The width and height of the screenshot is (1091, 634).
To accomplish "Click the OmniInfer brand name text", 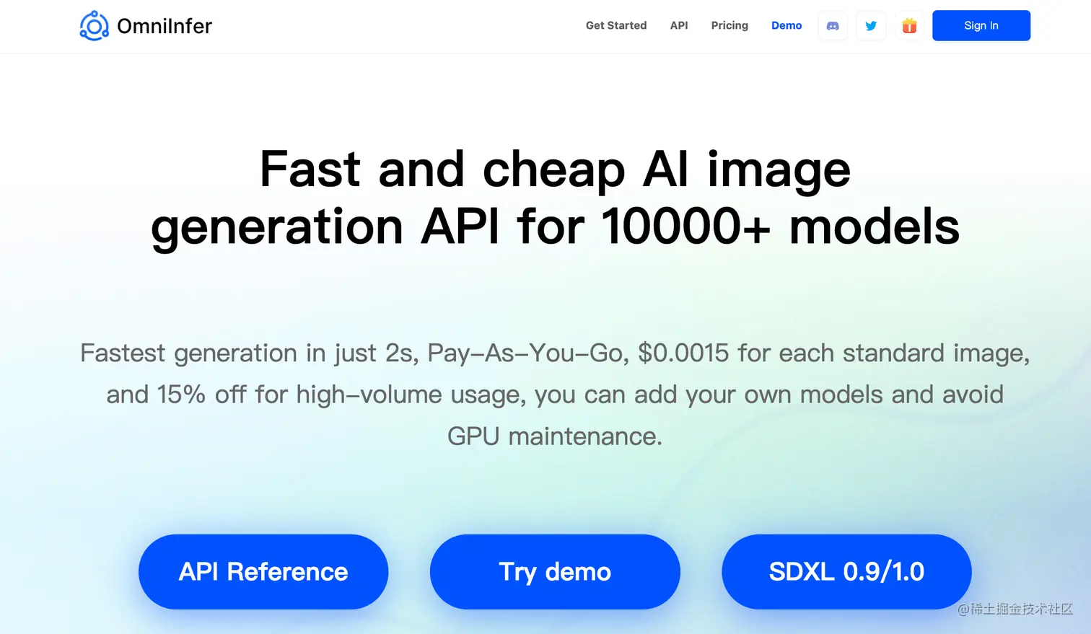I will pos(165,26).
